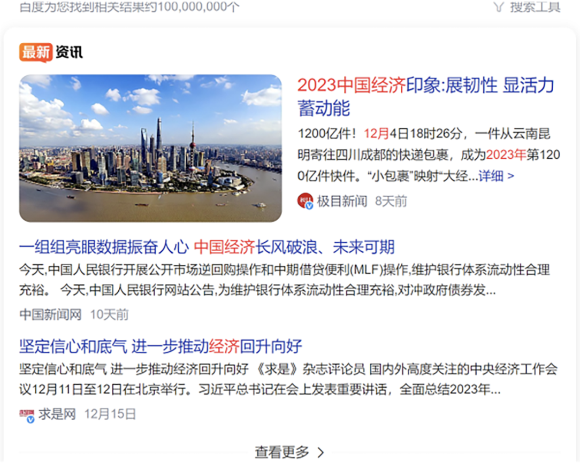This screenshot has height=463, width=580.
Task: Open headline 坚定信心和底气 进一步推动经济回升向好
Action: pyautogui.click(x=161, y=346)
